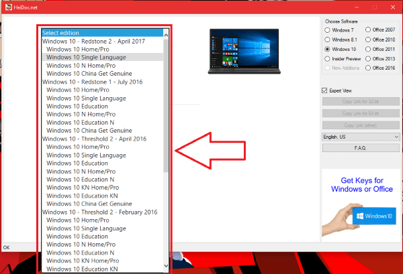Choose Single Language under Threshold 2 February 2016
403x274 pixels.
102,228
